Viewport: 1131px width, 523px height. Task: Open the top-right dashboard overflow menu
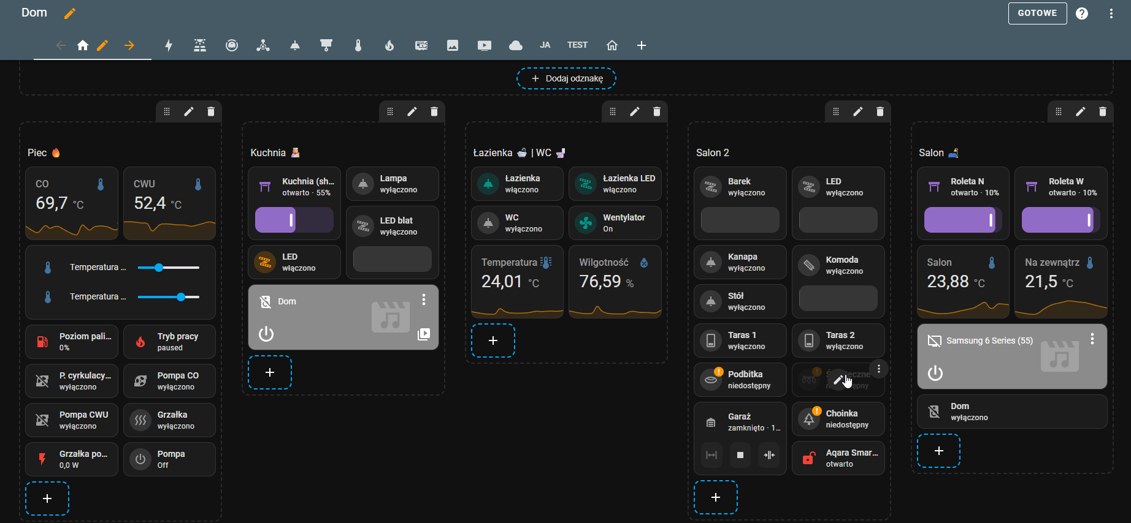point(1111,13)
